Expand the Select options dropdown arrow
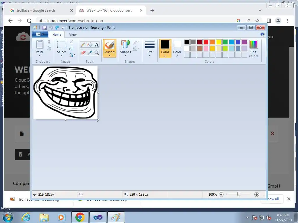The height and width of the screenshot is (223, 298). tap(62, 55)
